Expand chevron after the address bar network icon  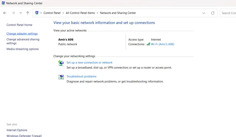41,13
